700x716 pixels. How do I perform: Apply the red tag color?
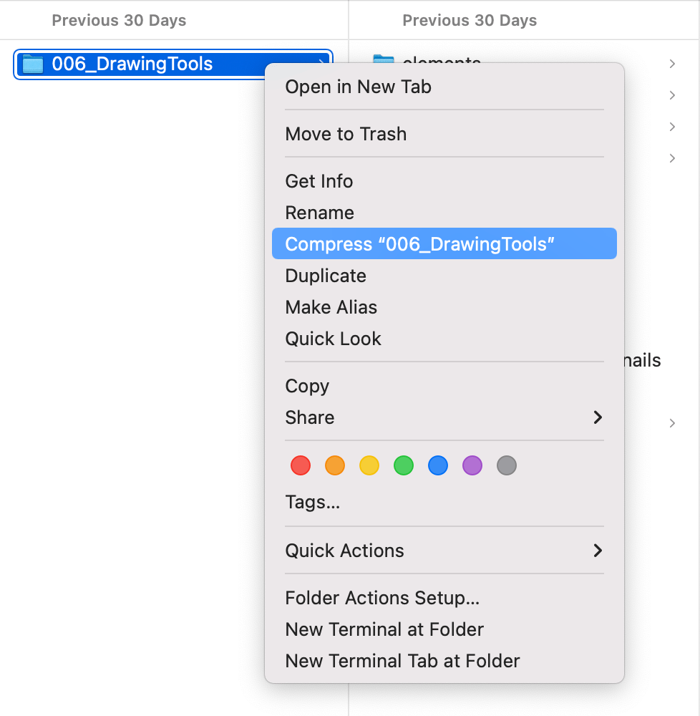click(301, 466)
